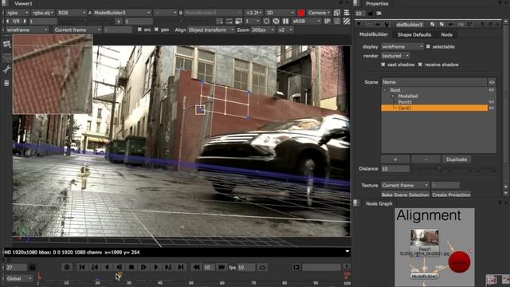The image size is (510, 287).
Task: Click the Create Projection button
Action: coord(451,195)
